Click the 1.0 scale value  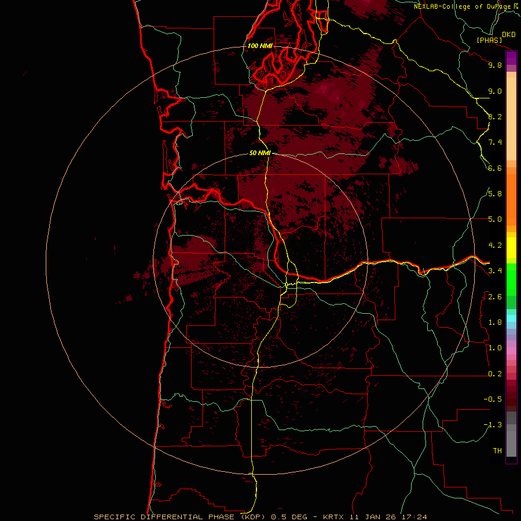click(x=495, y=348)
